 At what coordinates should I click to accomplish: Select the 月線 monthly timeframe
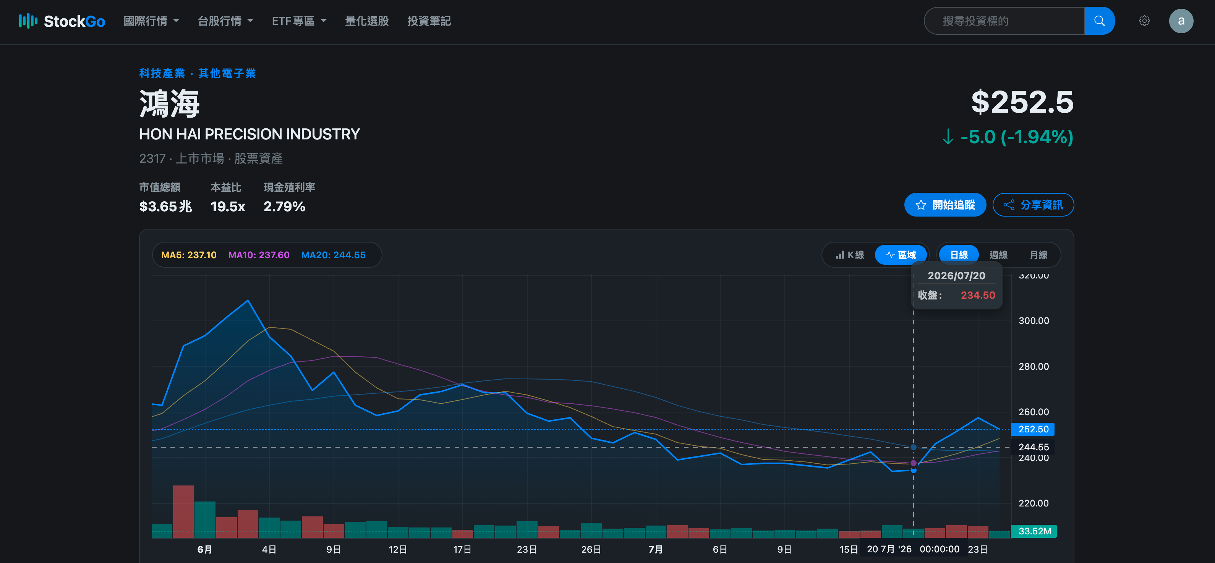pos(1038,255)
